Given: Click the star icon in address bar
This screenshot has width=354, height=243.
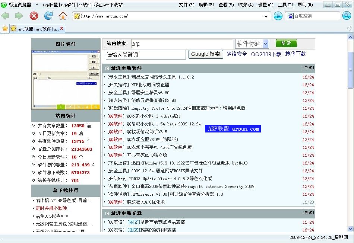Looking at the screenshot, I should (77, 16).
